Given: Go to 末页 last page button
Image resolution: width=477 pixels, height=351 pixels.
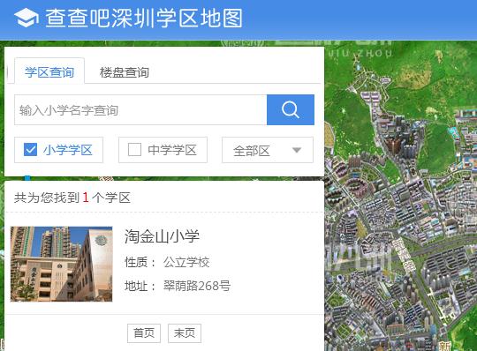Looking at the screenshot, I should point(185,333).
